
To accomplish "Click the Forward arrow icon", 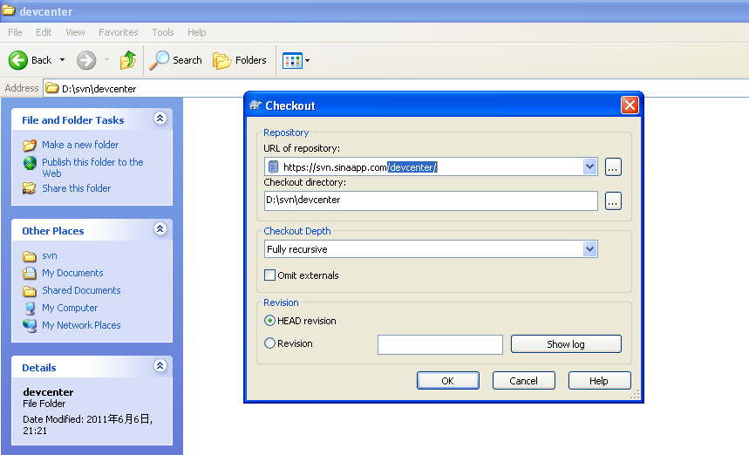I will (x=86, y=60).
